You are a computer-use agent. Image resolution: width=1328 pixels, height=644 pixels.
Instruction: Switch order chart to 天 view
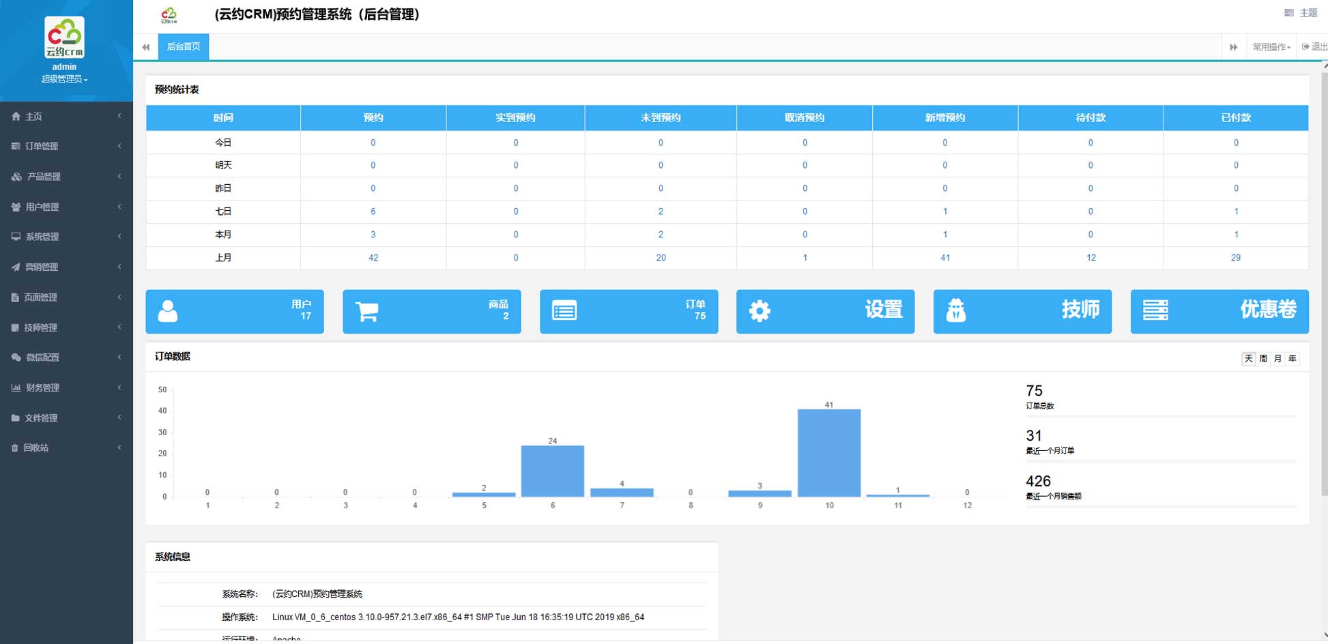point(1248,359)
